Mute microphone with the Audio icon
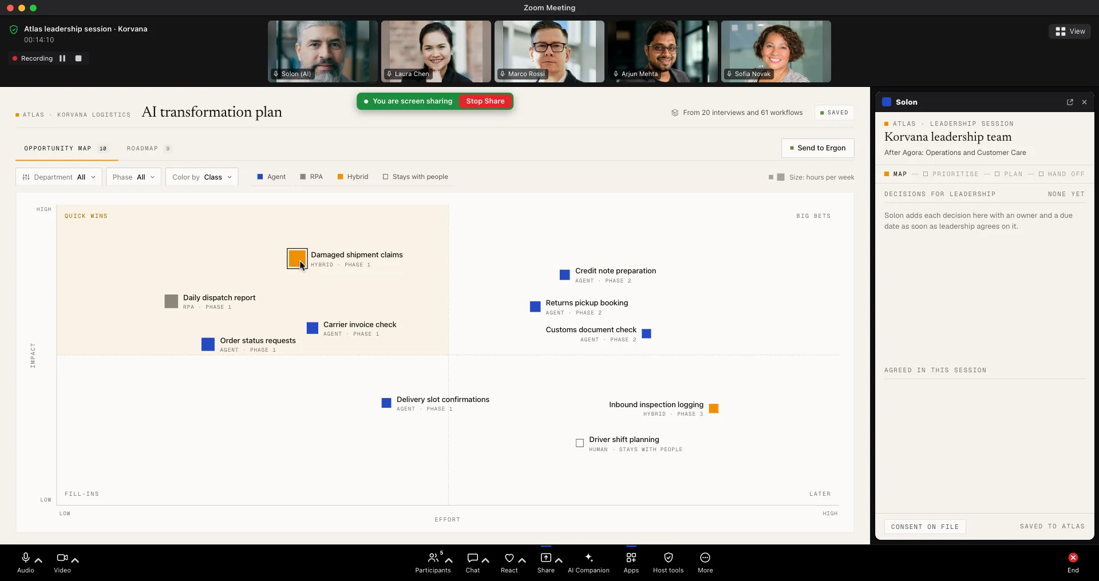This screenshot has height=581, width=1099. pyautogui.click(x=25, y=558)
